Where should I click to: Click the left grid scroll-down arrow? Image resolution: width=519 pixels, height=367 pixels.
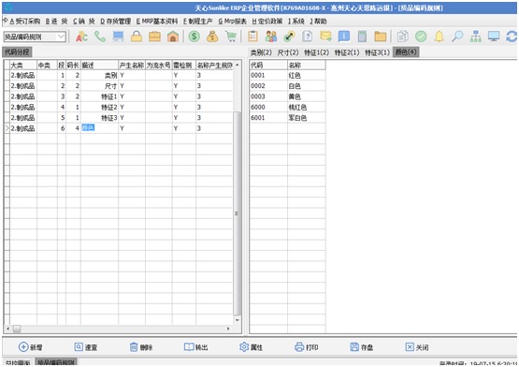[x=237, y=320]
